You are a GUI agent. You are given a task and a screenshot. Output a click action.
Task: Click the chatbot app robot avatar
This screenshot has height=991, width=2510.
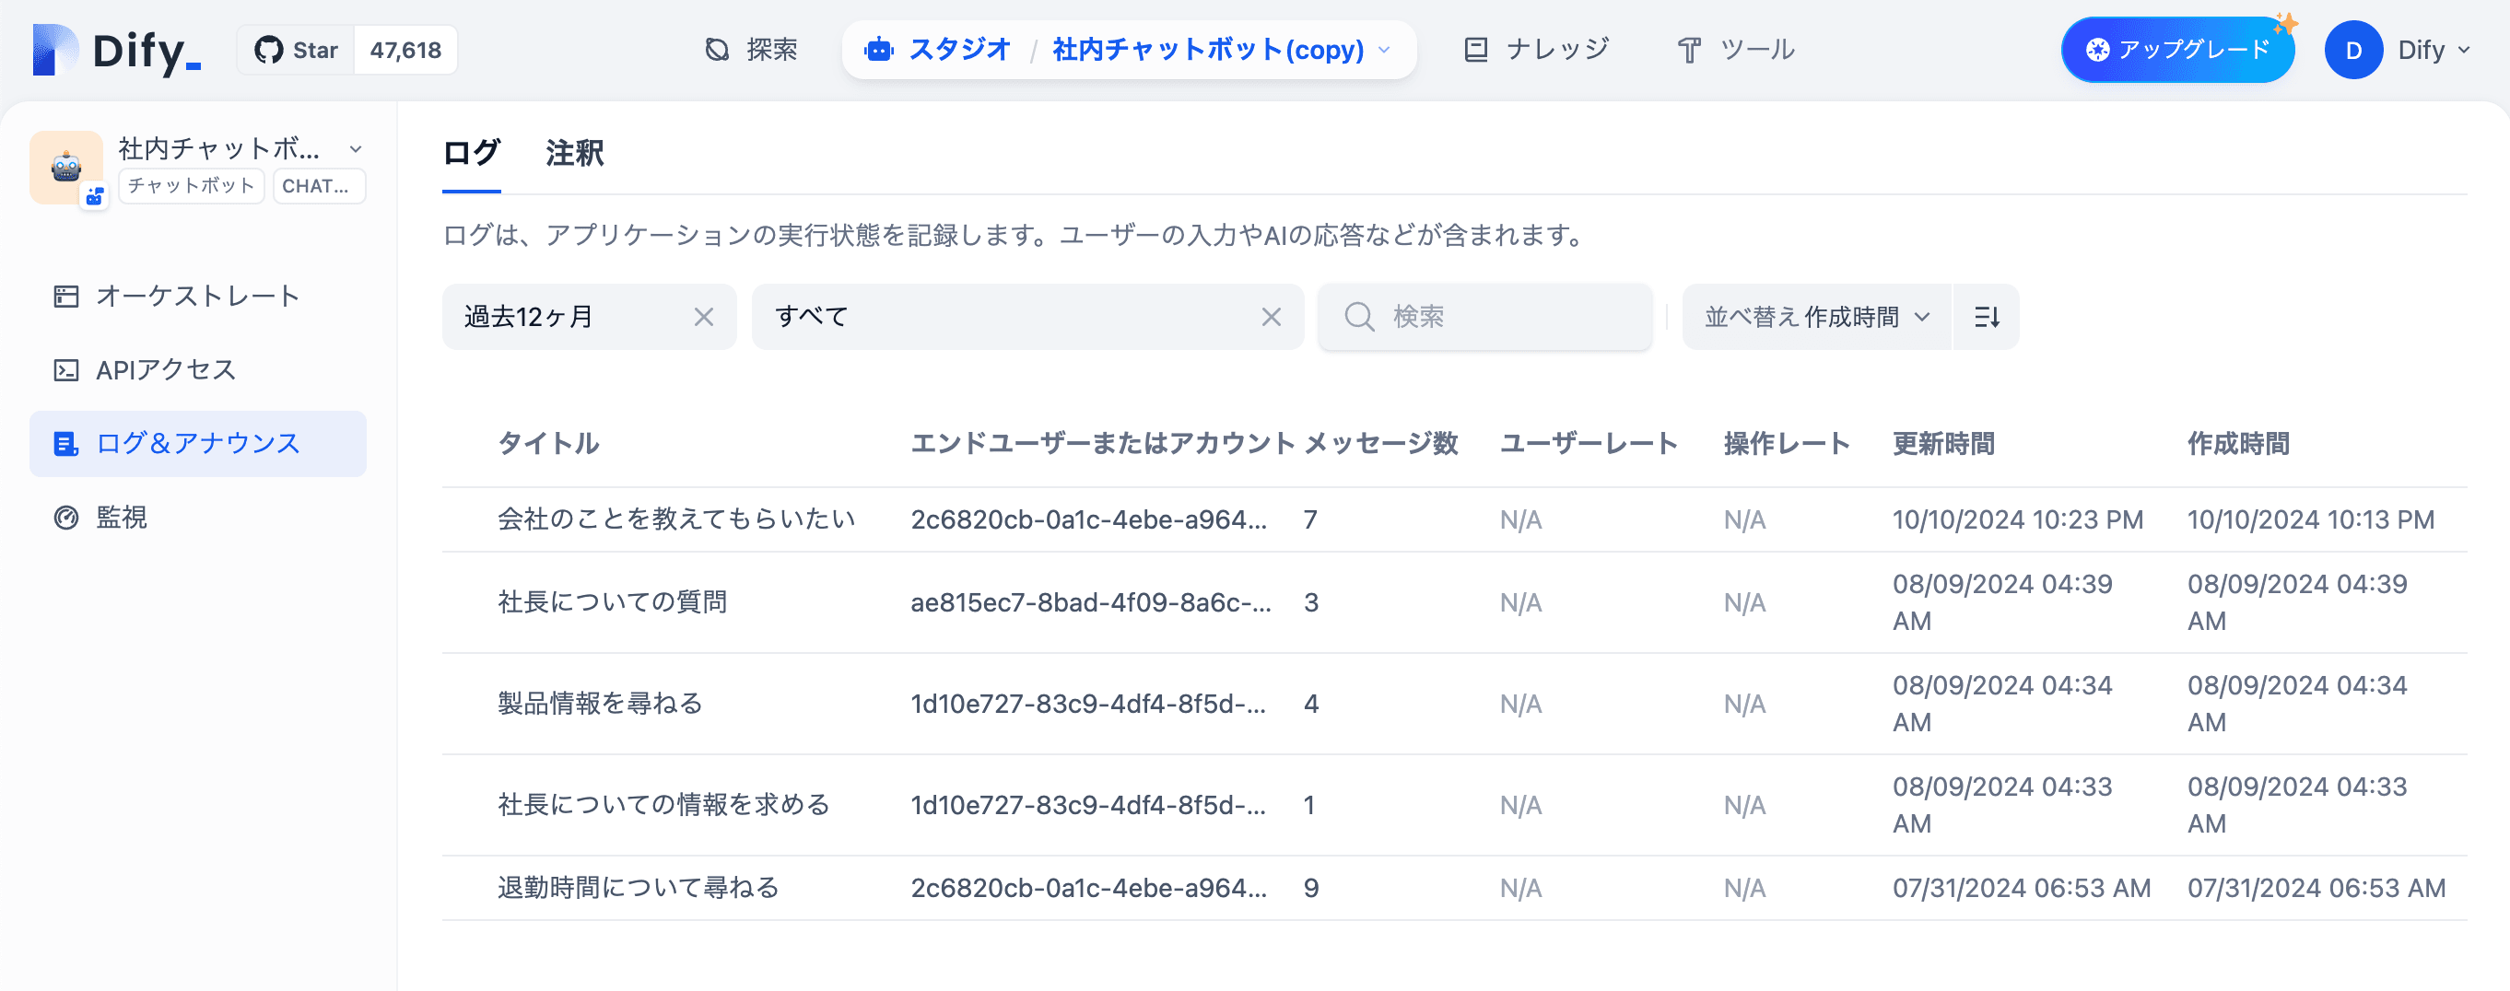(x=66, y=168)
